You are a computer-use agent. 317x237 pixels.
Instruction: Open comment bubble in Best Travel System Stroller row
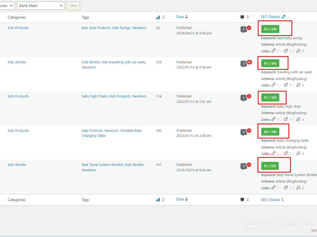click(x=243, y=167)
